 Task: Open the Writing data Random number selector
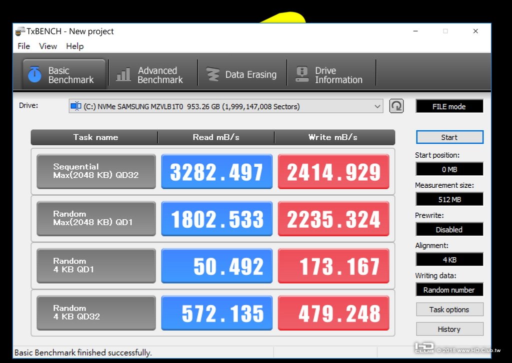coord(449,290)
